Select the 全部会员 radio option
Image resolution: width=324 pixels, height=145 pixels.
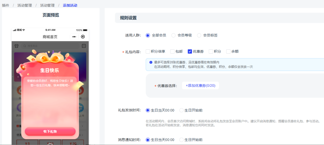click(x=148, y=35)
